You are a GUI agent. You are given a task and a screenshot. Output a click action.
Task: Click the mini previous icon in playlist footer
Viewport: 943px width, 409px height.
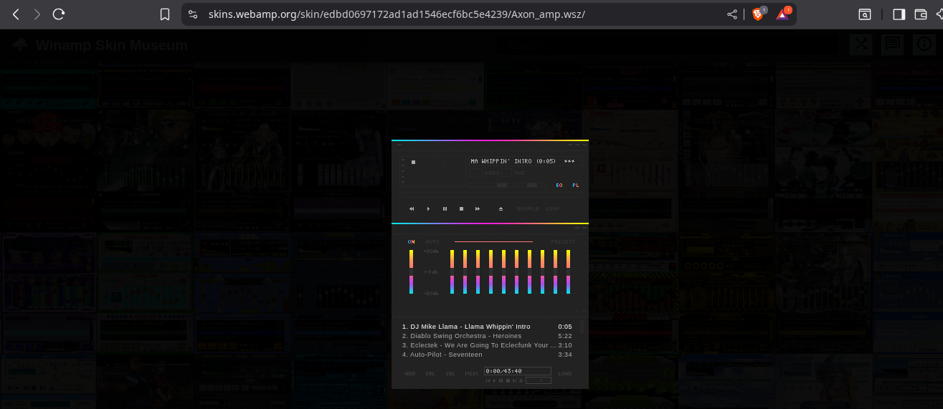(488, 380)
